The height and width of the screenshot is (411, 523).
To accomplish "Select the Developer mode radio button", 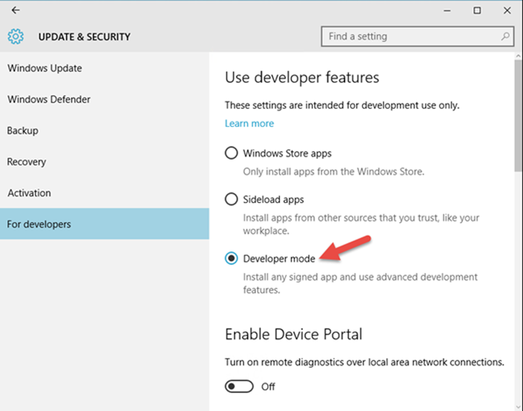I will (231, 259).
